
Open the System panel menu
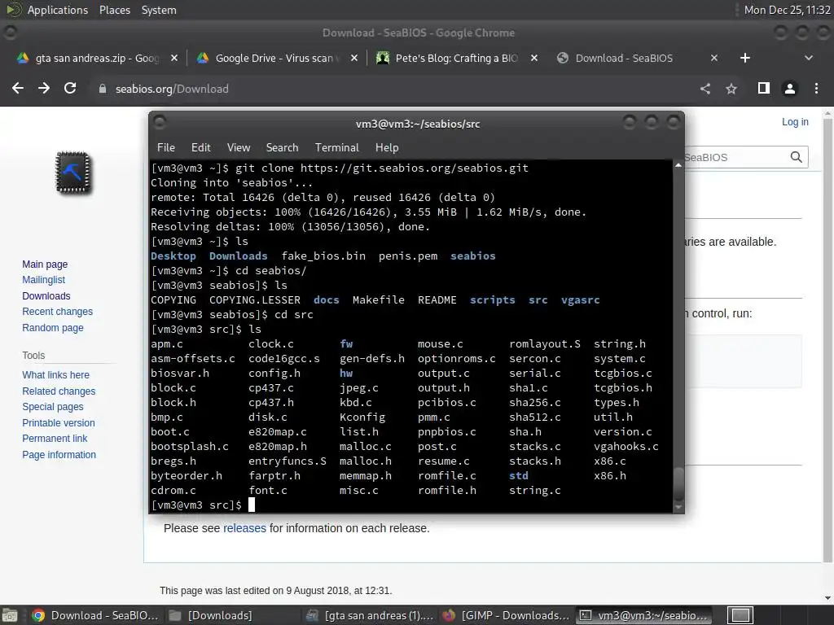coord(159,10)
